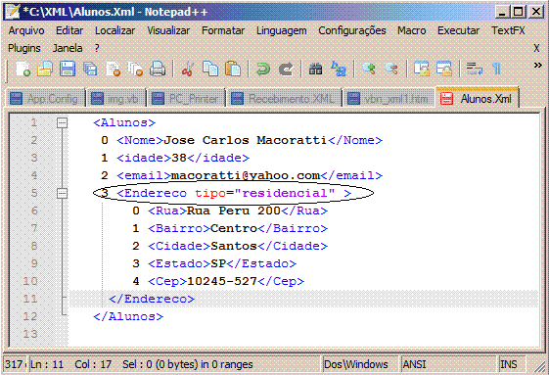Viewport: 549px width, 375px height.
Task: Click the New file toolbar icon
Action: pos(23,69)
